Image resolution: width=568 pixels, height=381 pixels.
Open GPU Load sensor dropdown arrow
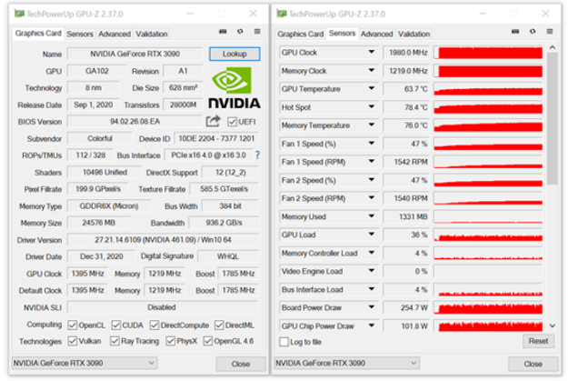pyautogui.click(x=372, y=235)
